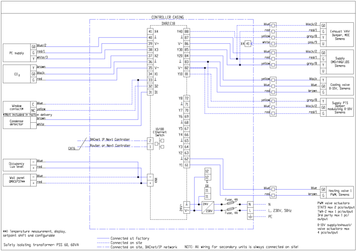This screenshot has width=357, height=251.
Task: Select the Window contact block
Action: coord(17,106)
